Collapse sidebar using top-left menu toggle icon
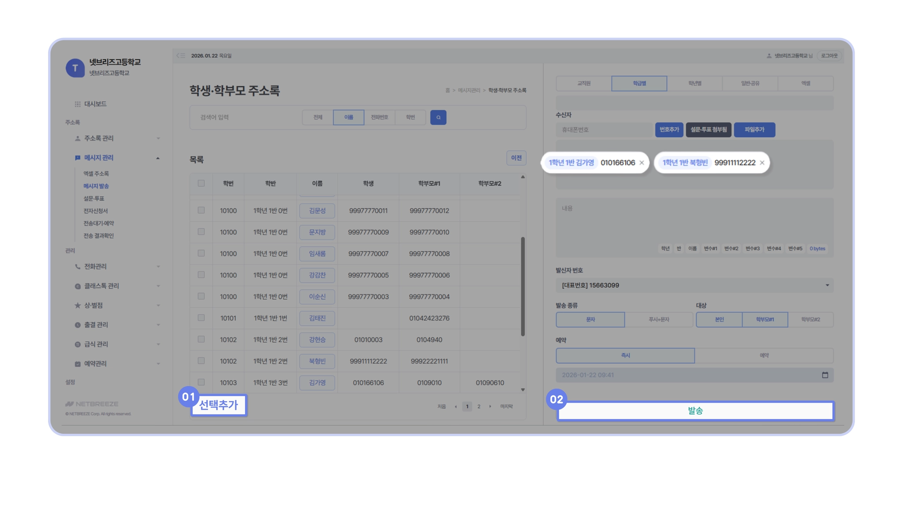Screen dimensions: 903x507 coord(181,56)
